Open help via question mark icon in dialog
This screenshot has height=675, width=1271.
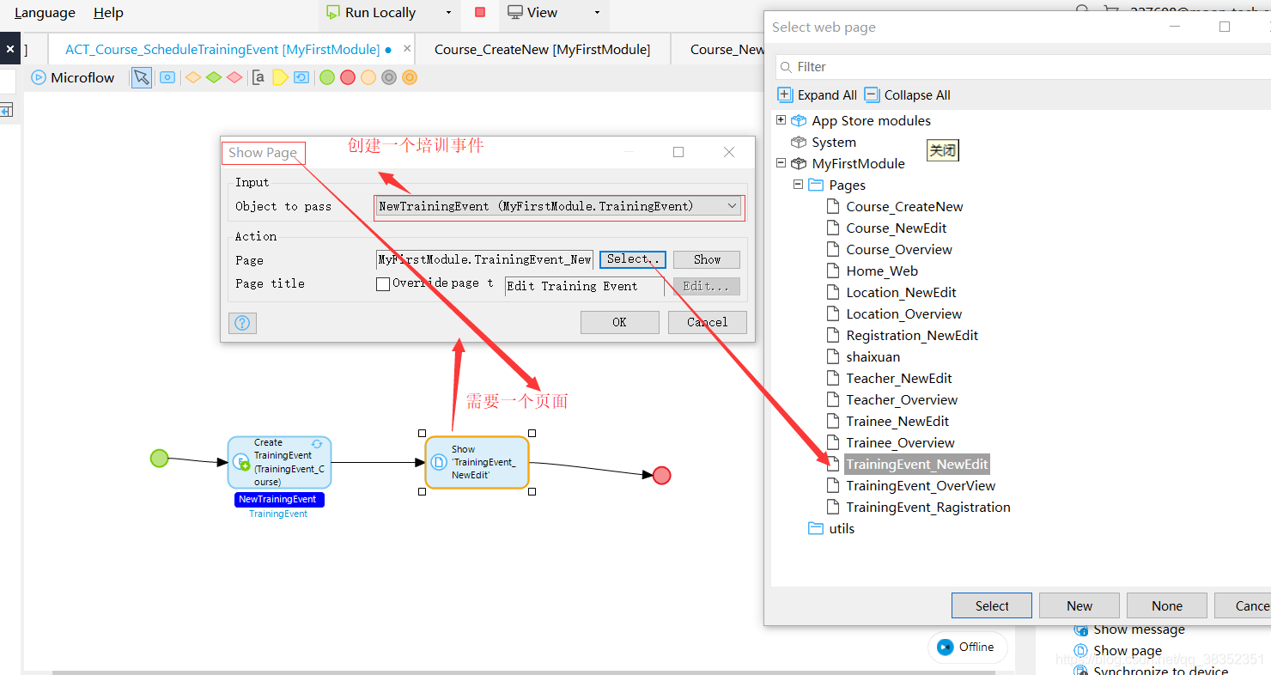pos(242,323)
